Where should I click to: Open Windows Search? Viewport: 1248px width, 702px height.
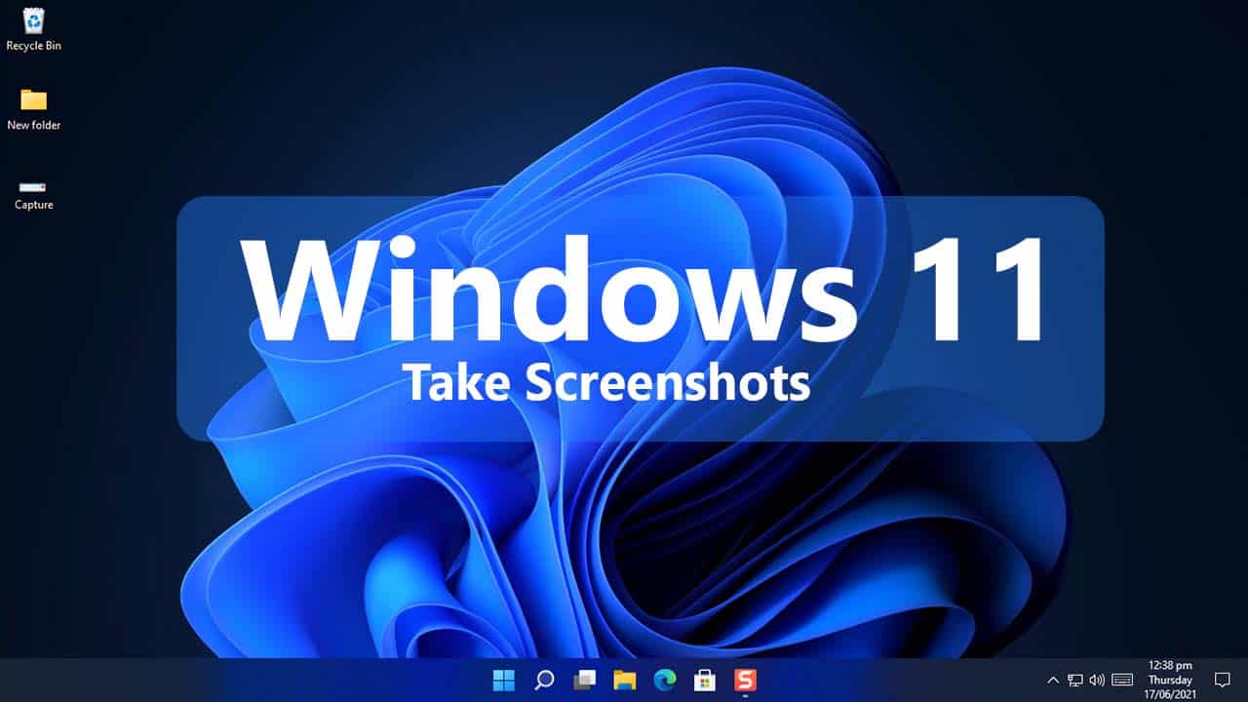point(545,681)
